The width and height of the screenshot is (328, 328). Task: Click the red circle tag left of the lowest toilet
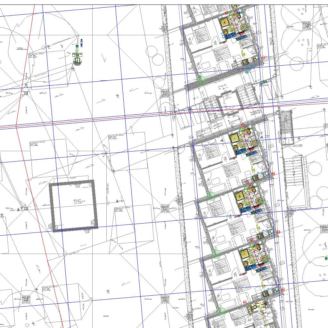(x=245, y=302)
